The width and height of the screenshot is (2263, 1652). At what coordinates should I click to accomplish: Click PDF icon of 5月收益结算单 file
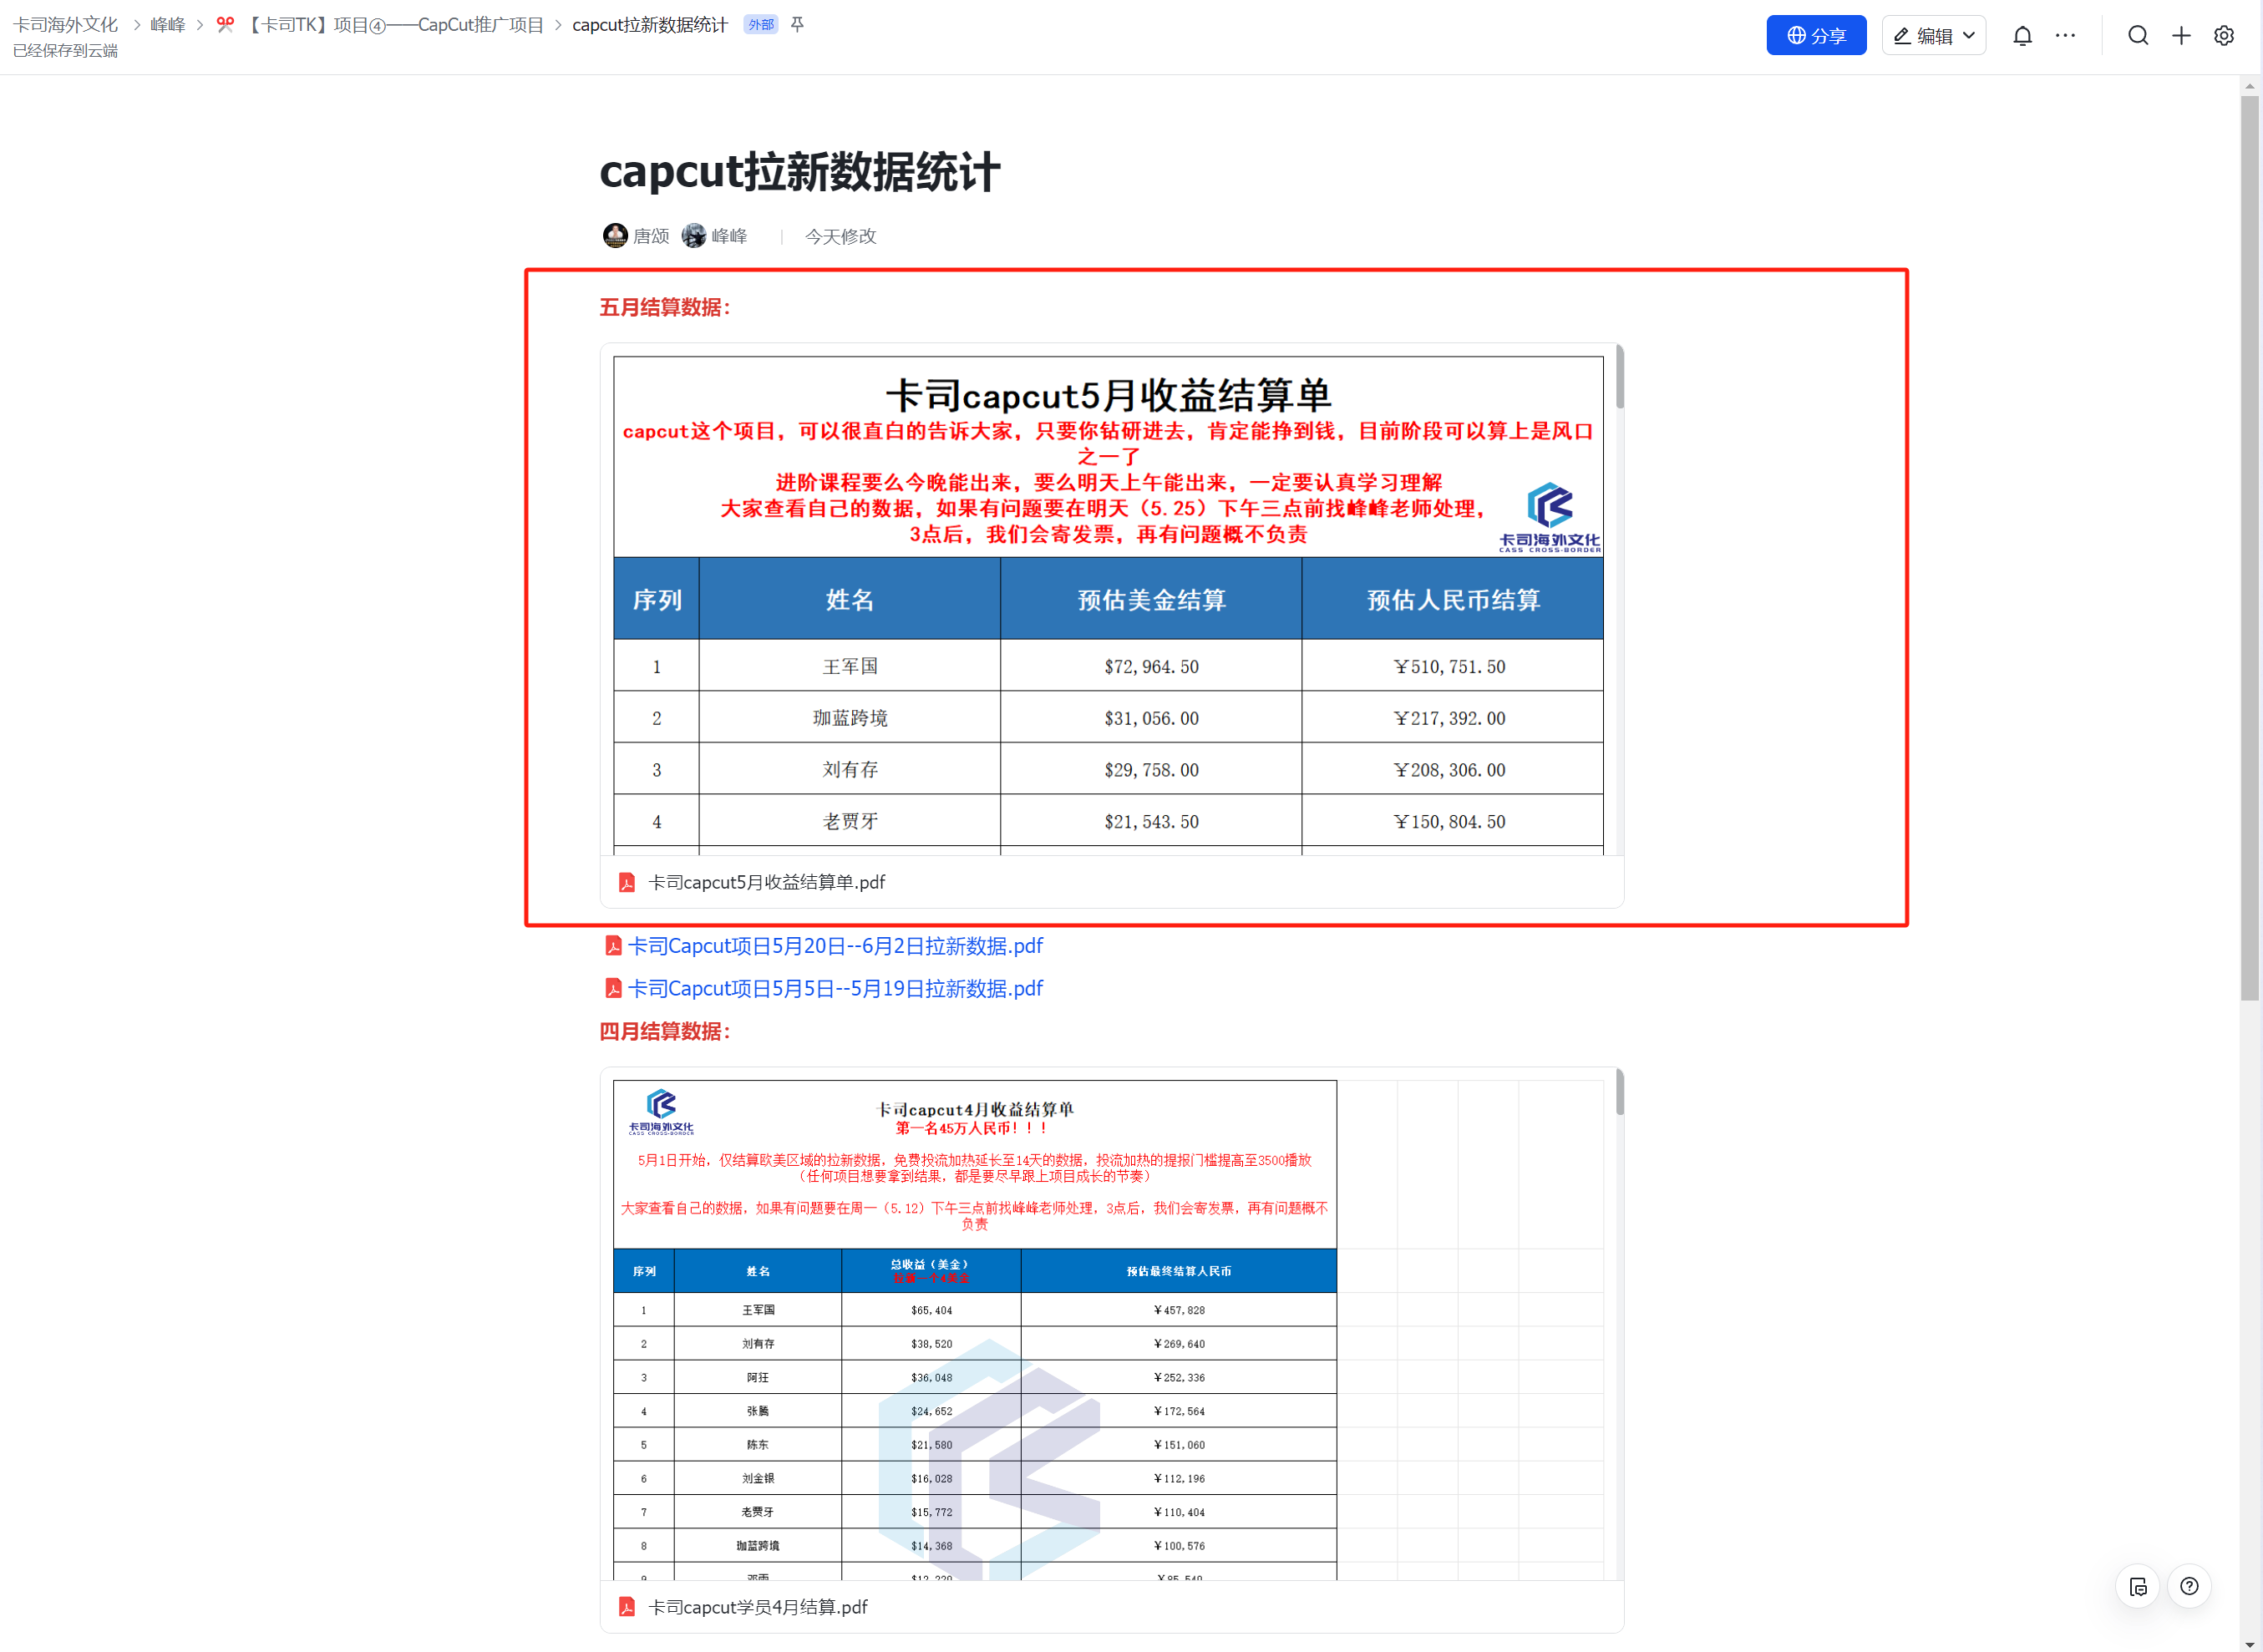tap(627, 882)
